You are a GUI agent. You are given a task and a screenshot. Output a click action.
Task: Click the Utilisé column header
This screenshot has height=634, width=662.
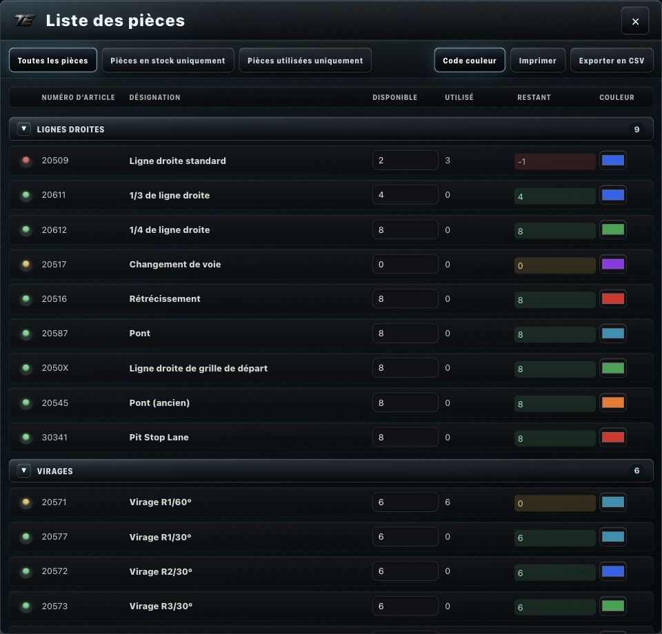click(459, 97)
